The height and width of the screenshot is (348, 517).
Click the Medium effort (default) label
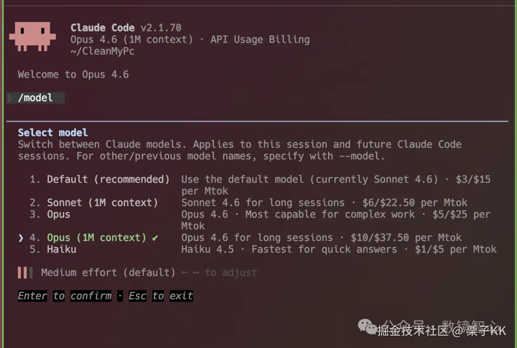coord(108,272)
